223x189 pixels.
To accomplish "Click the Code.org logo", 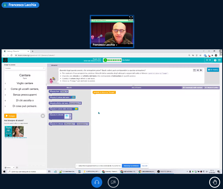I will tap(5, 60).
